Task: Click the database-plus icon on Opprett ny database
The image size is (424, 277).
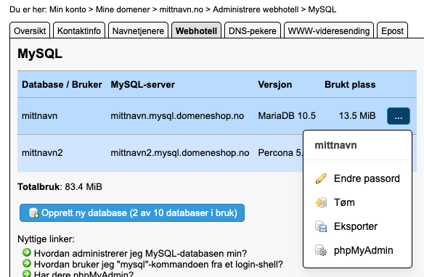Action: click(34, 212)
